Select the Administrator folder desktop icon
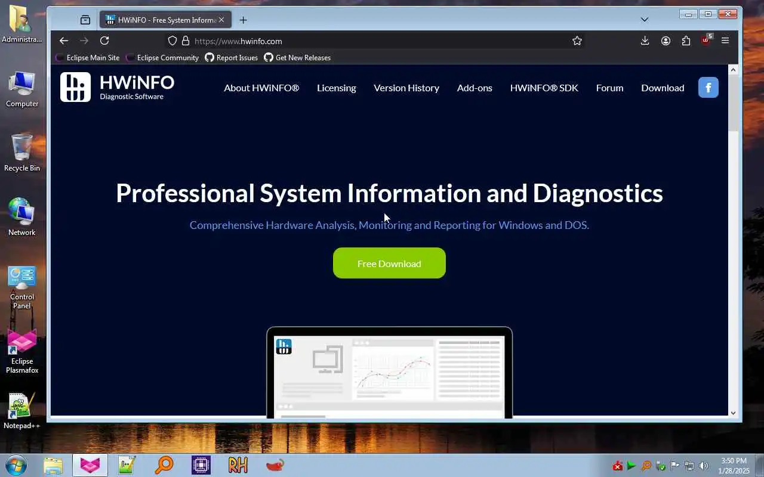The image size is (764, 477). (22, 24)
